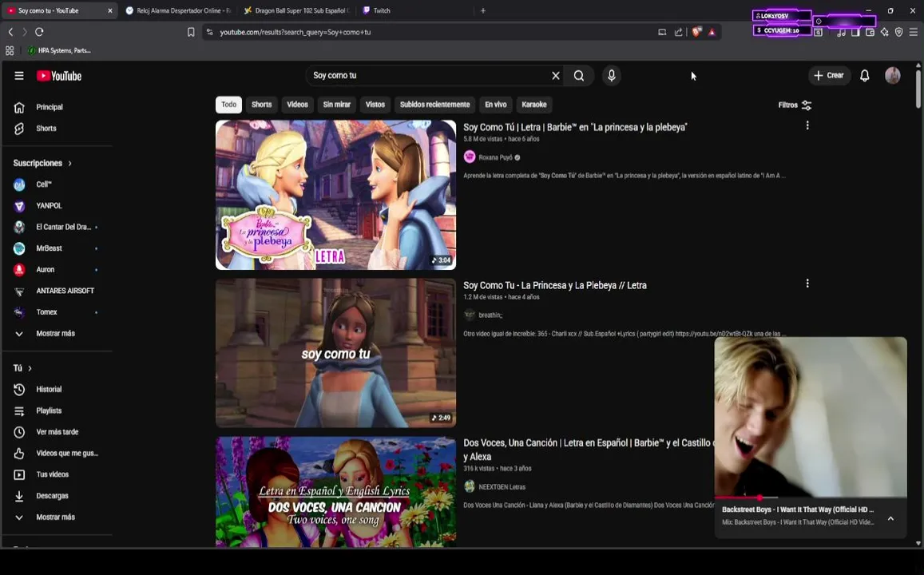Expand the miniplayer with the chevron

tap(891, 518)
